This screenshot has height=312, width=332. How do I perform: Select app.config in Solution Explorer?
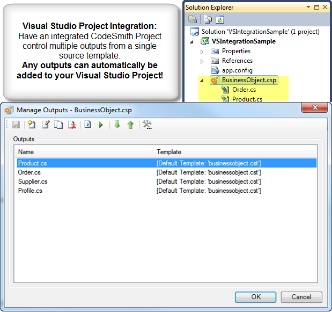(x=237, y=70)
